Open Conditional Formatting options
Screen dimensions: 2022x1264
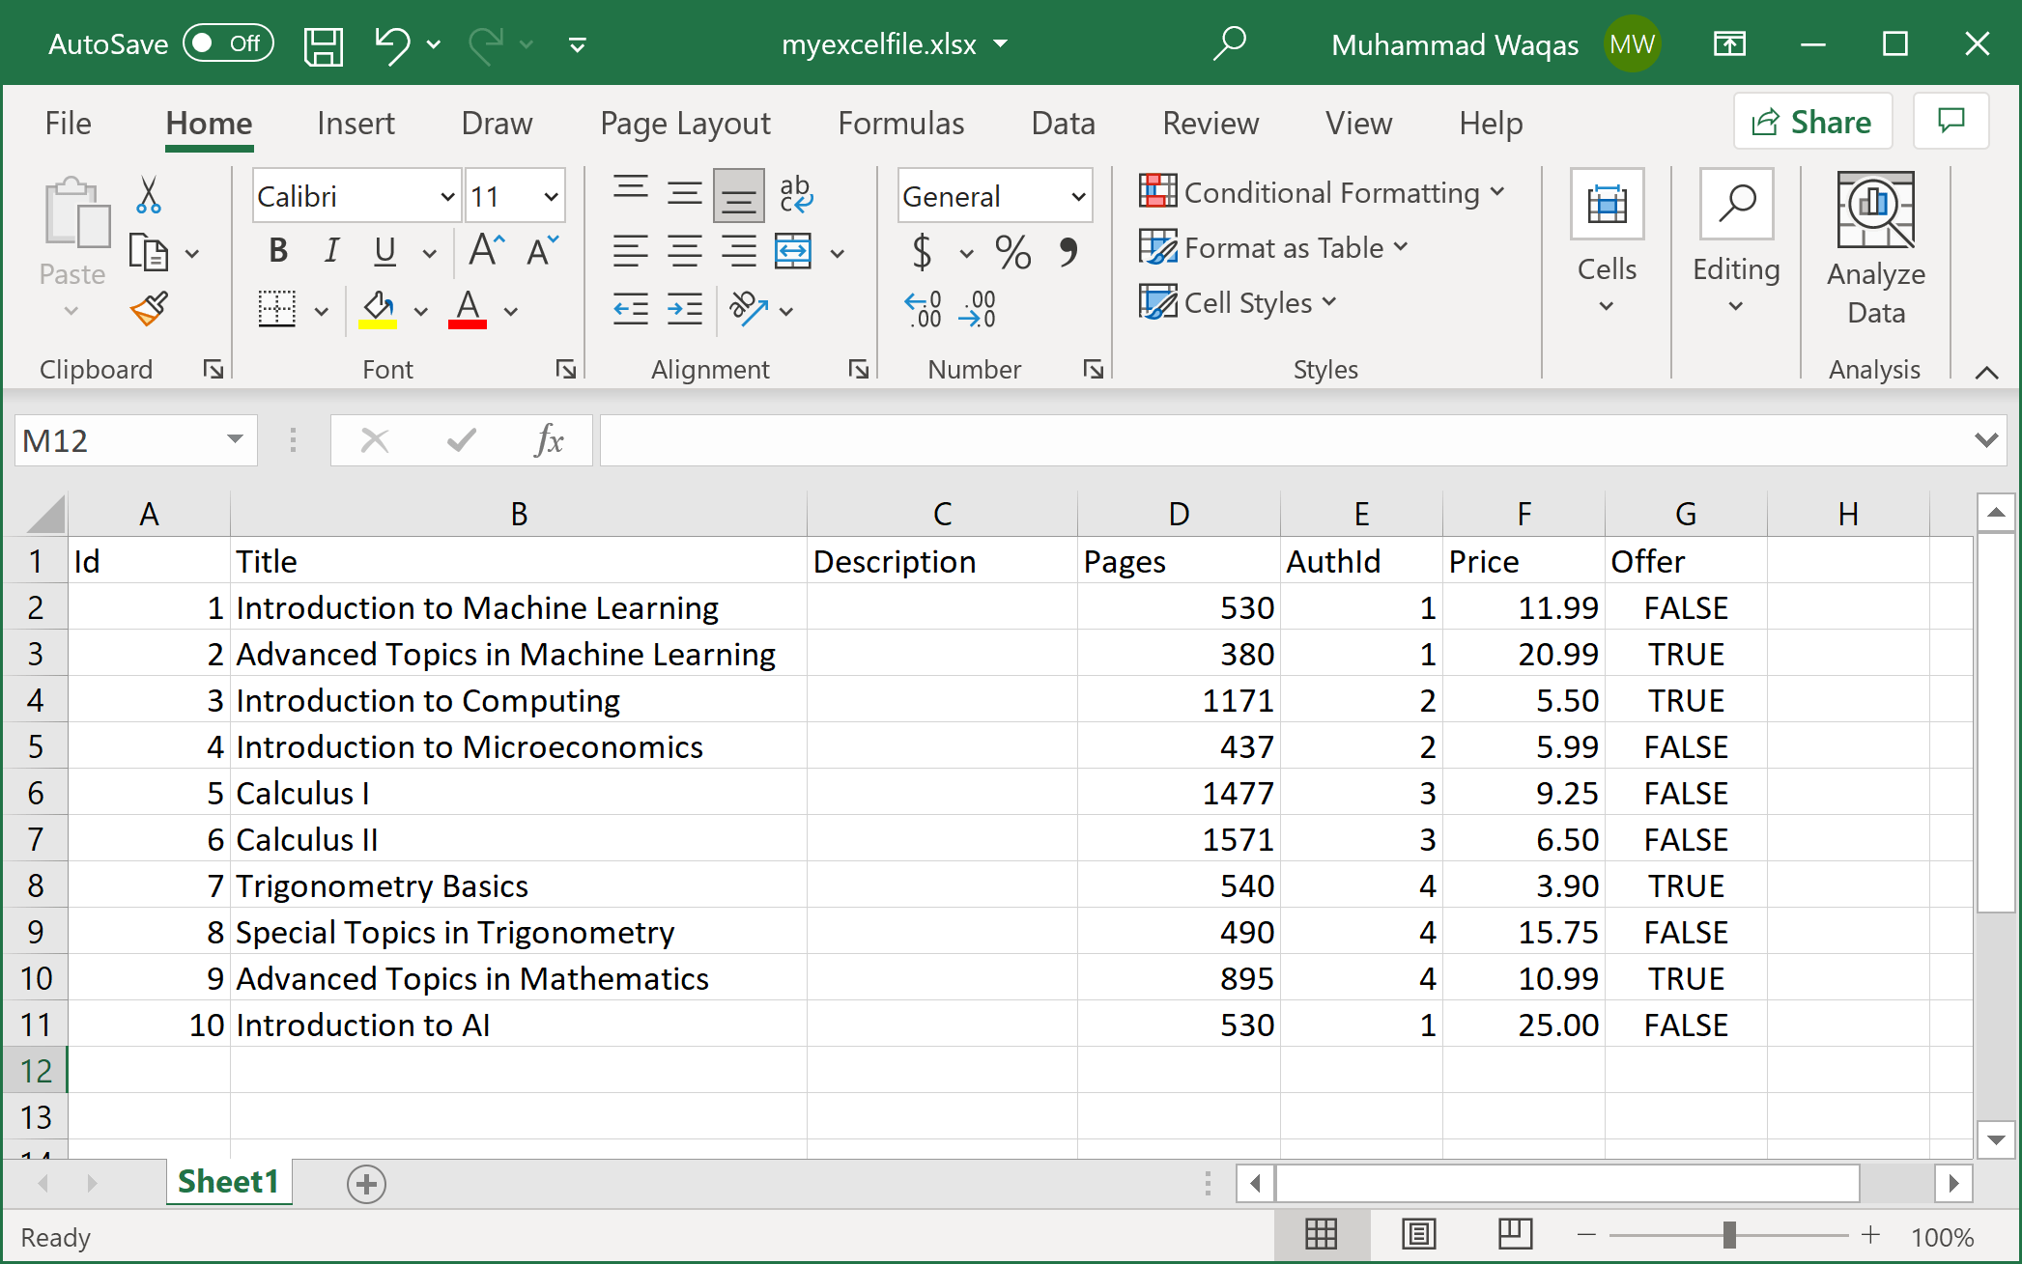tap(1323, 192)
